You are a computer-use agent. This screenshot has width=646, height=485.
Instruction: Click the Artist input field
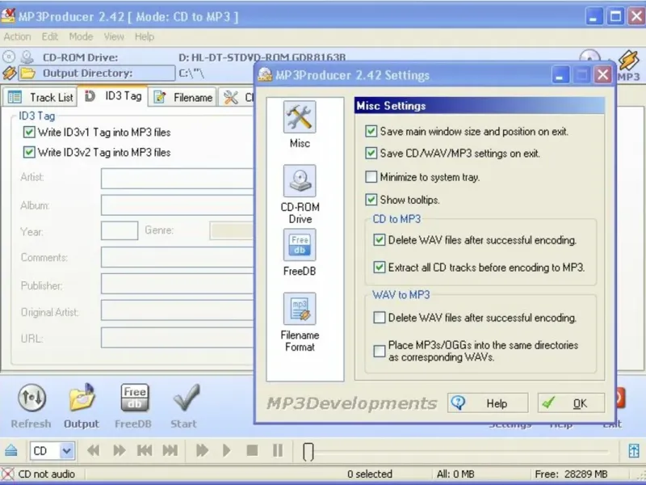click(178, 179)
